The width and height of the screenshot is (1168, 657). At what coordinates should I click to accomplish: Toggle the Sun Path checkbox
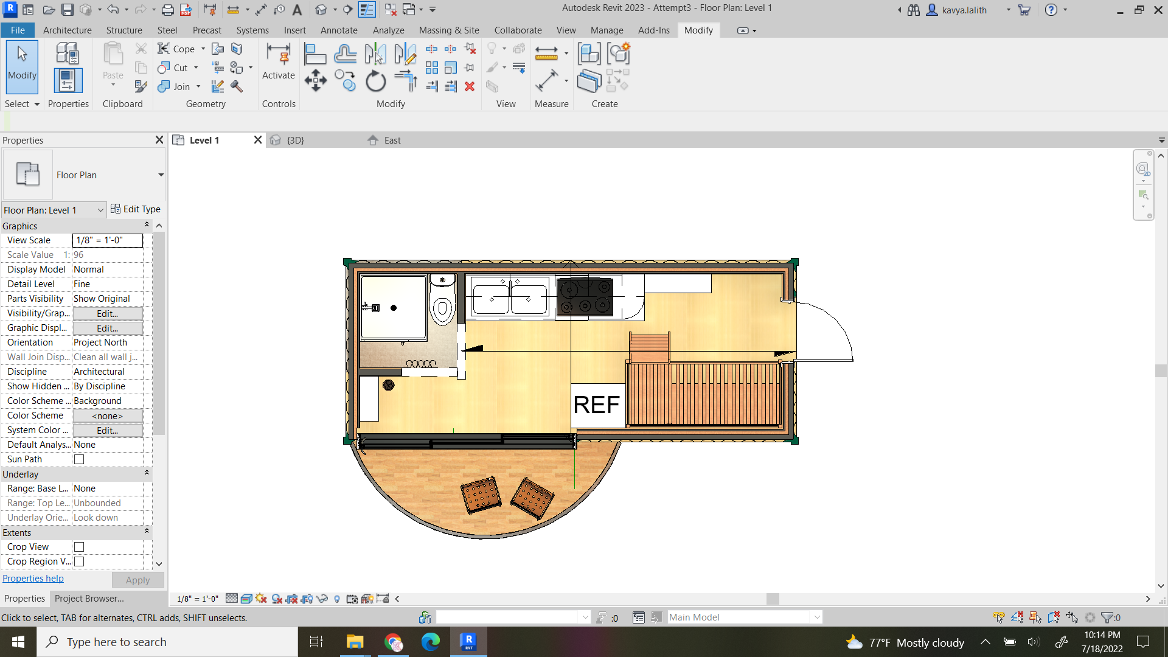coord(78,459)
